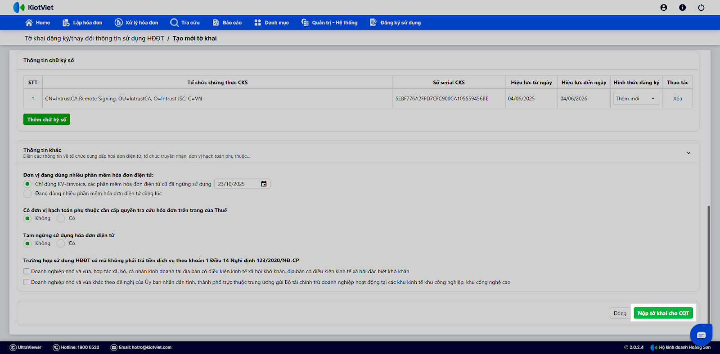
Task: Click the calendar icon in date field
Action: (x=264, y=184)
